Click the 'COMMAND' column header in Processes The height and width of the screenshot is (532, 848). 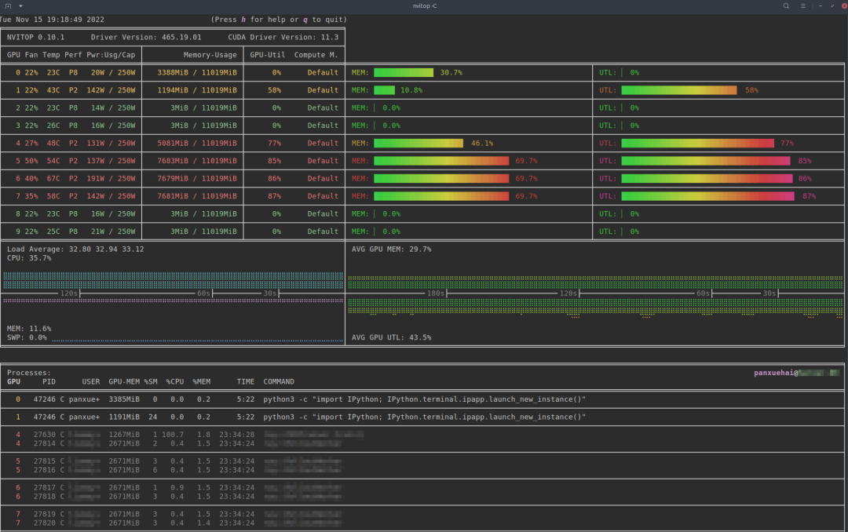click(279, 381)
